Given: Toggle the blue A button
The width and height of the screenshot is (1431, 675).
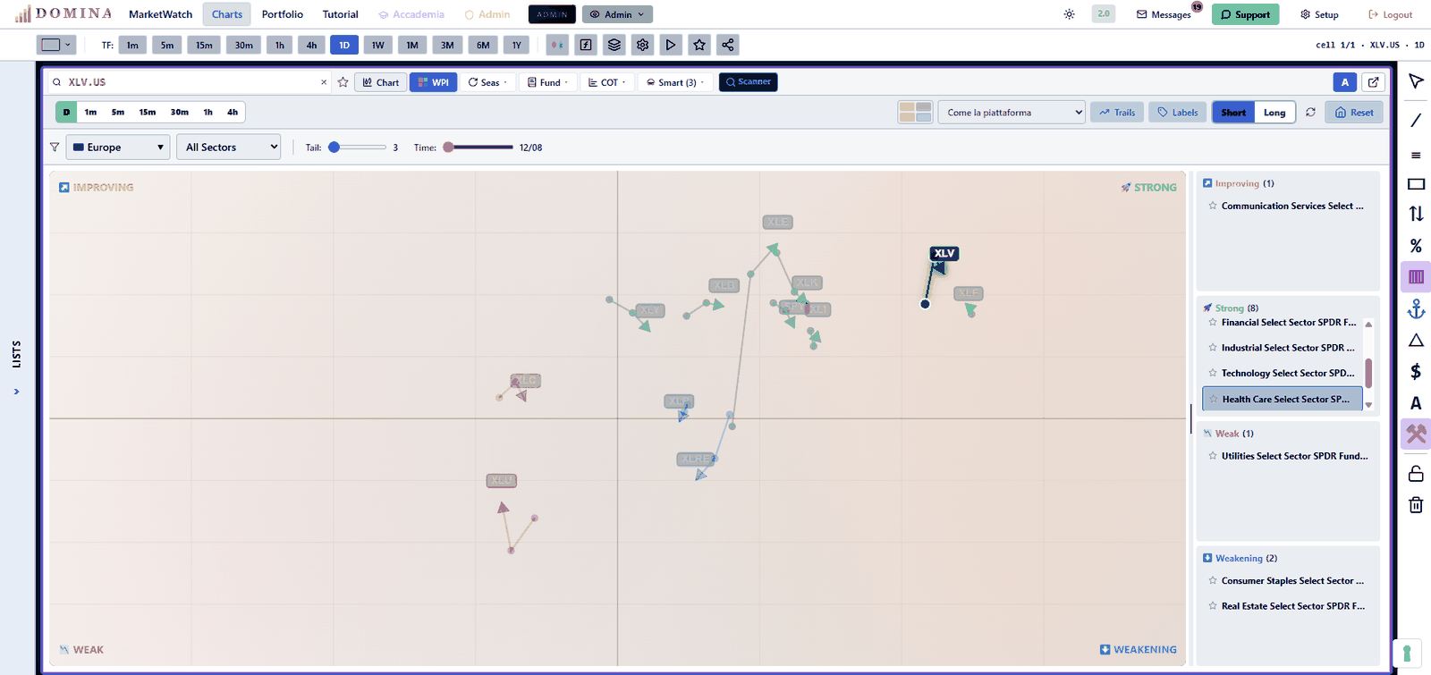Looking at the screenshot, I should (x=1345, y=82).
